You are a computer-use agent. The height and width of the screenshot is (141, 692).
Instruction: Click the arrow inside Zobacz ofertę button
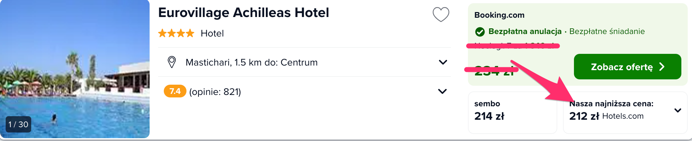(662, 67)
